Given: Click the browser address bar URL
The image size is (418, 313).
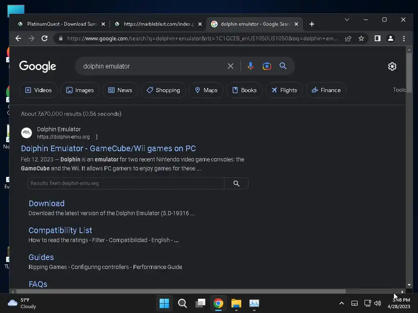Looking at the screenshot, I should tap(202, 39).
